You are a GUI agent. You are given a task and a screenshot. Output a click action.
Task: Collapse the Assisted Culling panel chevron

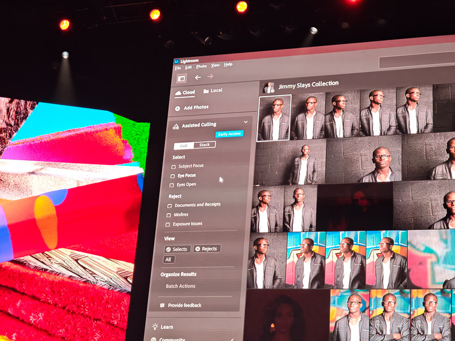click(x=246, y=122)
